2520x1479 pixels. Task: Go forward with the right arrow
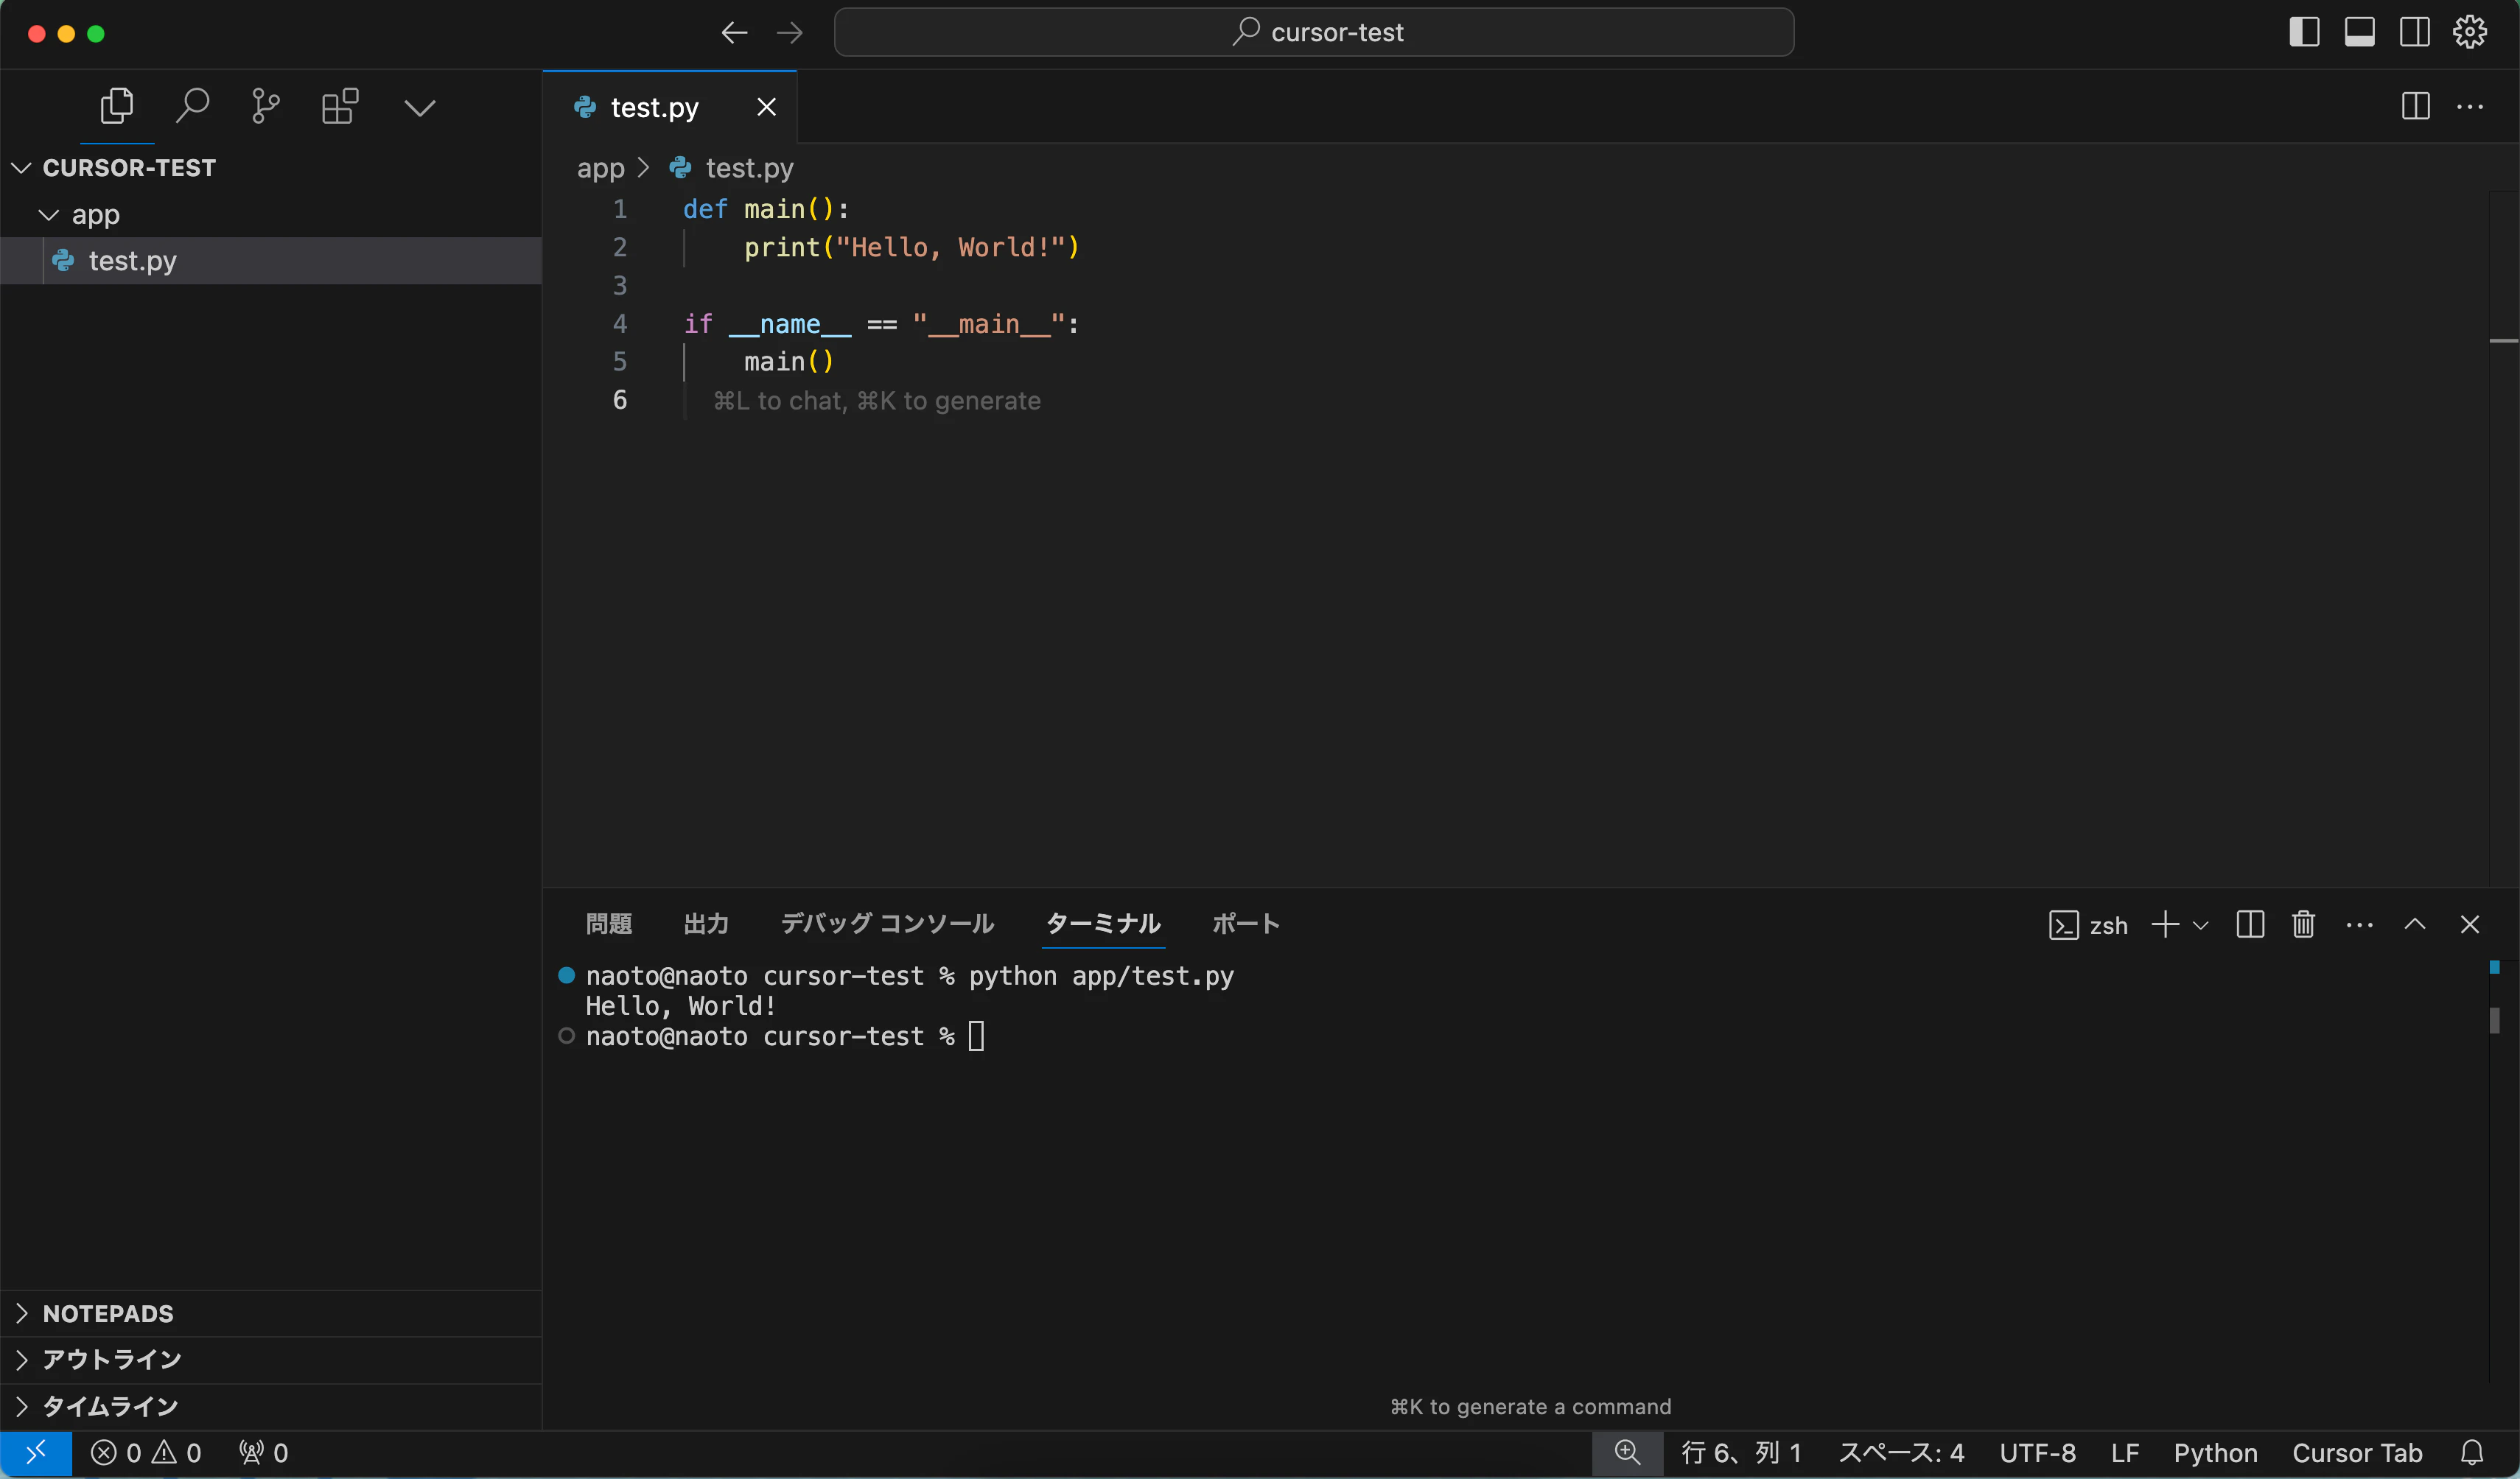pyautogui.click(x=790, y=33)
